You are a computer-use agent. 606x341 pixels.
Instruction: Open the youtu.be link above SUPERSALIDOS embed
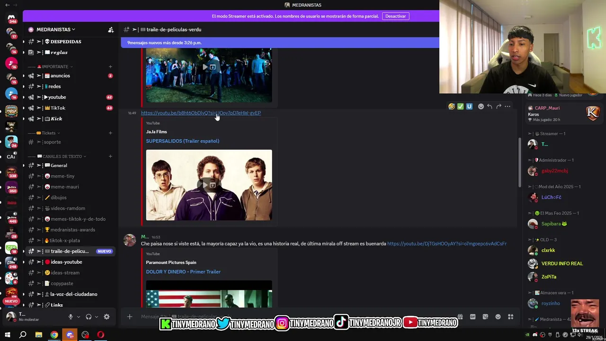(x=201, y=113)
